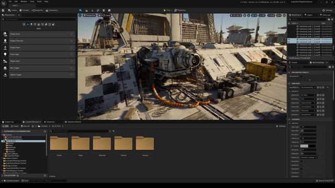
Task: Click the Box Trigger actor icon
Action: pyautogui.click(x=5, y=68)
